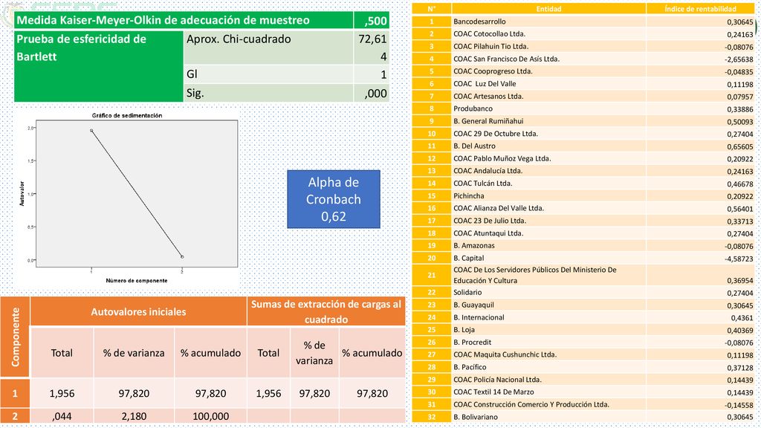This screenshot has height=428, width=761.
Task: Select COAC Luz Del Valle entity
Action: [x=485, y=83]
